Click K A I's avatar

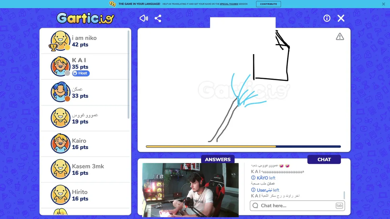click(x=60, y=66)
